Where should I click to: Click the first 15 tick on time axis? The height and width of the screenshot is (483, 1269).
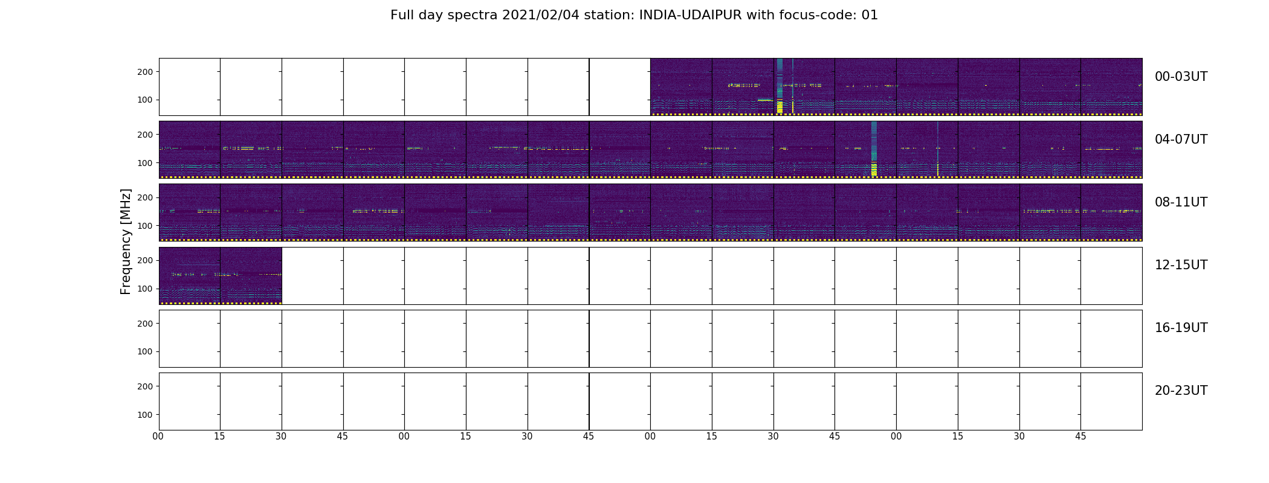(x=219, y=437)
